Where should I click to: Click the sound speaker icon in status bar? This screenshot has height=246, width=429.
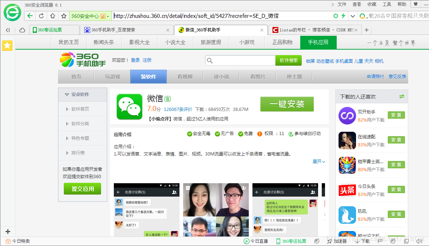coord(419,241)
